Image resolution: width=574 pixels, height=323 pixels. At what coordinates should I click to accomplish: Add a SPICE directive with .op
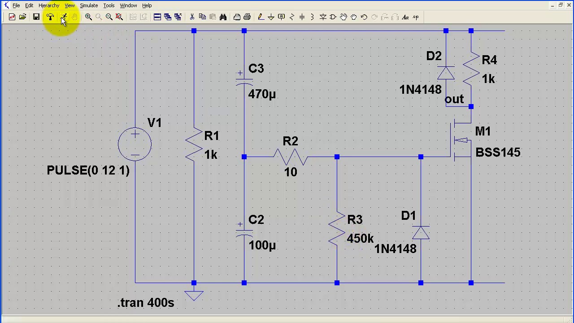click(416, 17)
